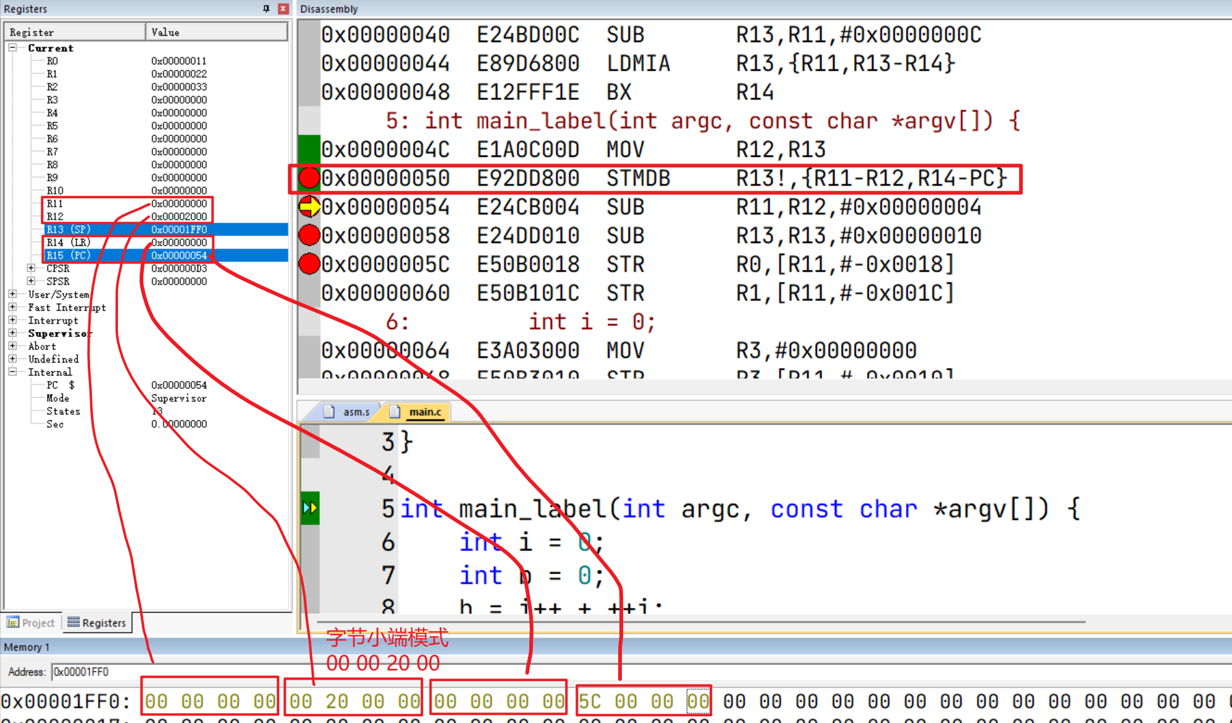Click the R12 value 0x00002000
This screenshot has height=723, width=1232.
coord(179,216)
